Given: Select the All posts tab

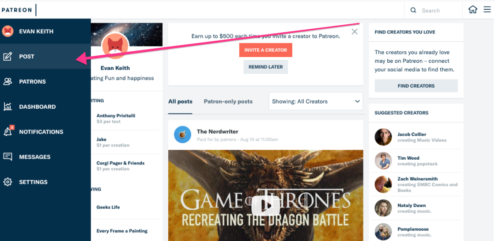Looking at the screenshot, I should point(180,101).
